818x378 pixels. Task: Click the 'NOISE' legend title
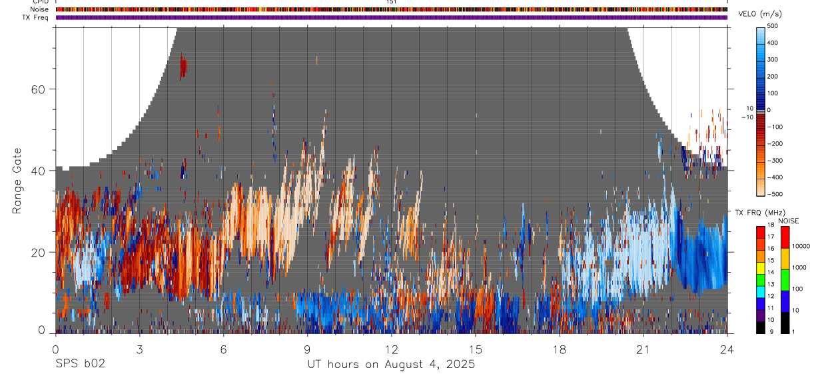point(789,221)
